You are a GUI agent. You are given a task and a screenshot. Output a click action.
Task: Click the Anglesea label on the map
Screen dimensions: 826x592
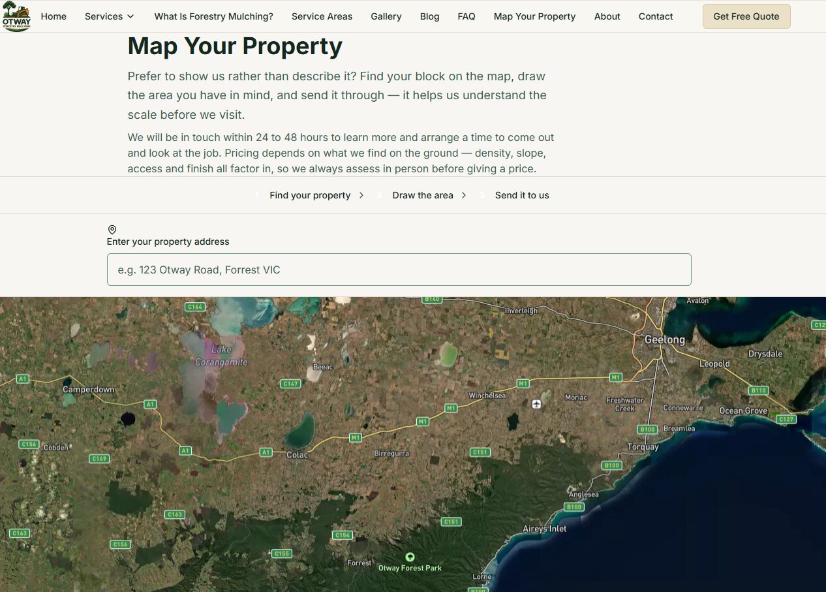pos(584,495)
